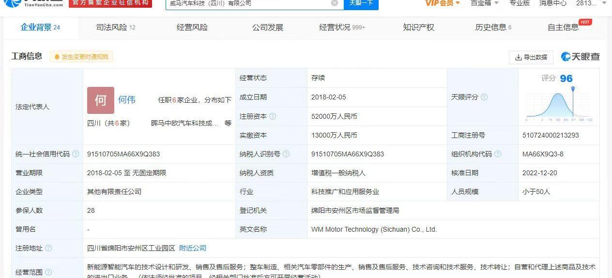The height and width of the screenshot is (278, 612).
Task: Clear the search box with the X icon
Action: pos(335,3)
